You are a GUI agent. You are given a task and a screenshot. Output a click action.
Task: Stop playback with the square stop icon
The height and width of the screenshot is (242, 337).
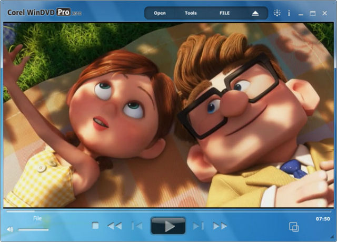tap(95, 226)
